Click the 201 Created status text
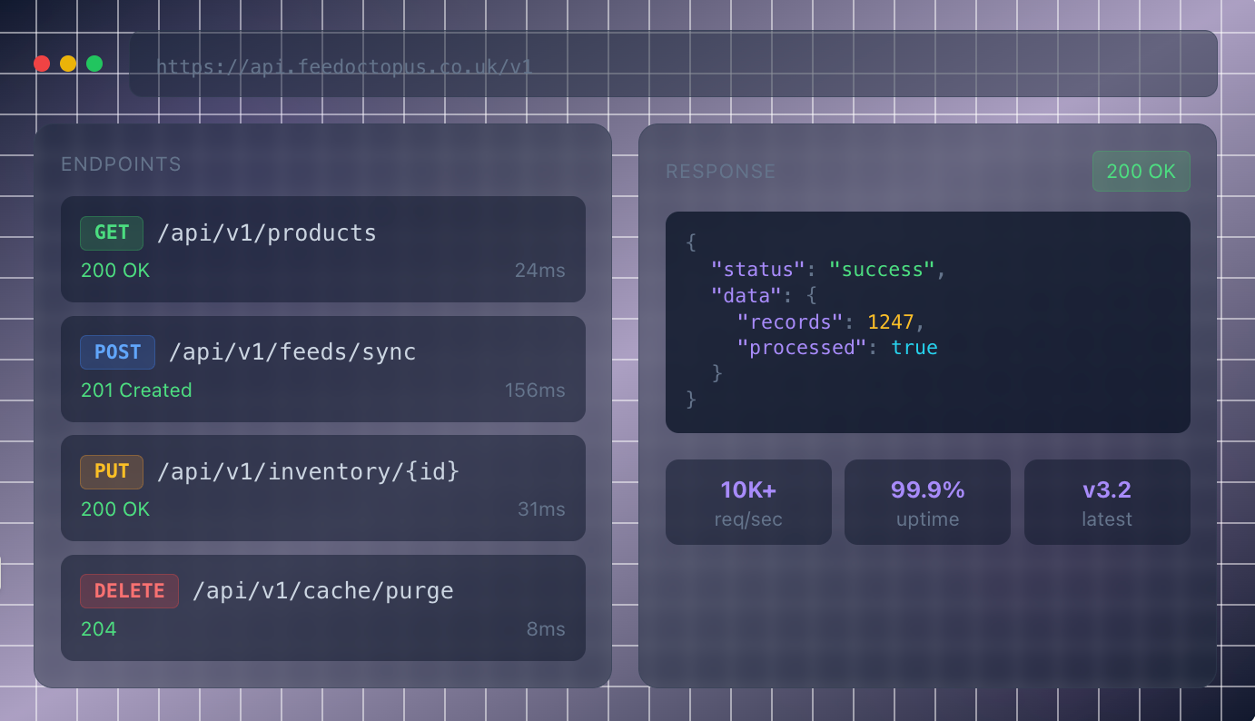 (x=136, y=390)
